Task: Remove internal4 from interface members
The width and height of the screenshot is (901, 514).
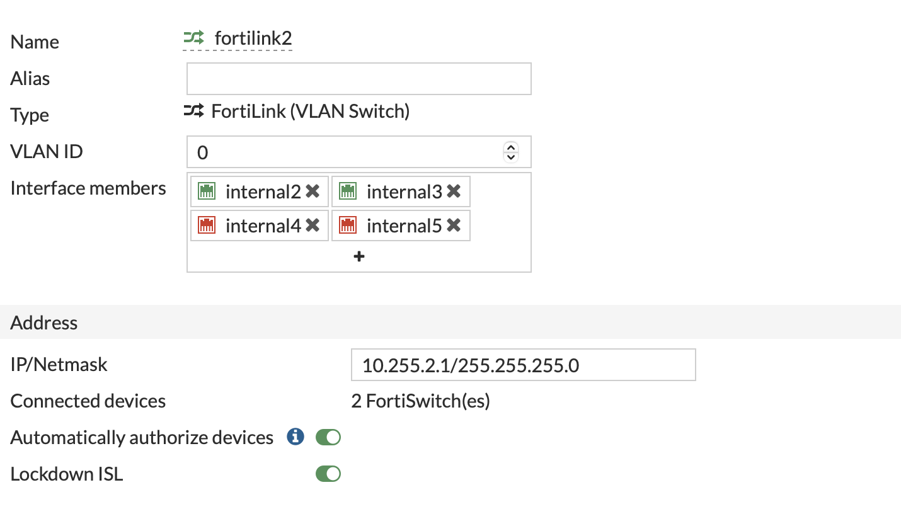Action: tap(313, 225)
